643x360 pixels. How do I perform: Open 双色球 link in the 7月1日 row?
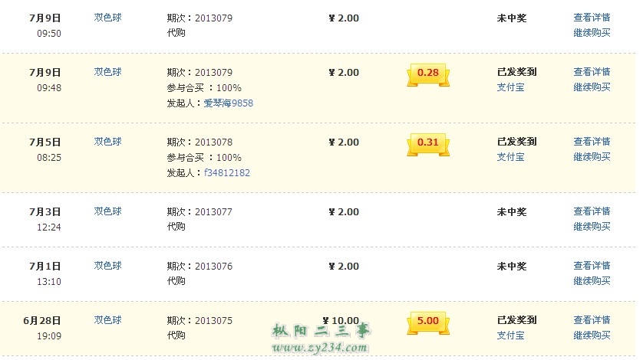[108, 266]
